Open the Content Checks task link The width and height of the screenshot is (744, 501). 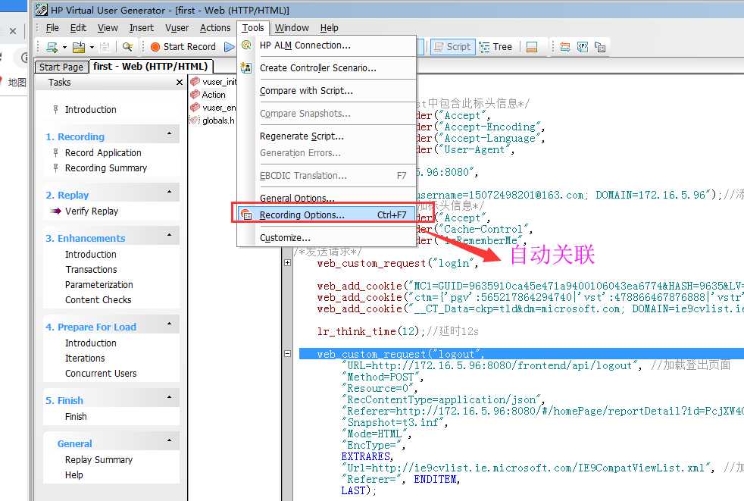click(x=98, y=299)
